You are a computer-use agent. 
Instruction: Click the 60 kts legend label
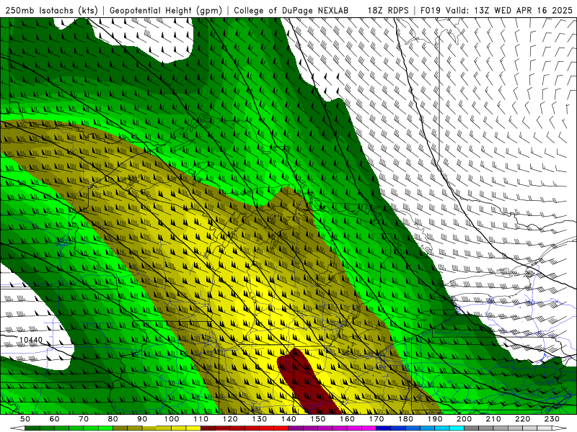tap(54, 419)
